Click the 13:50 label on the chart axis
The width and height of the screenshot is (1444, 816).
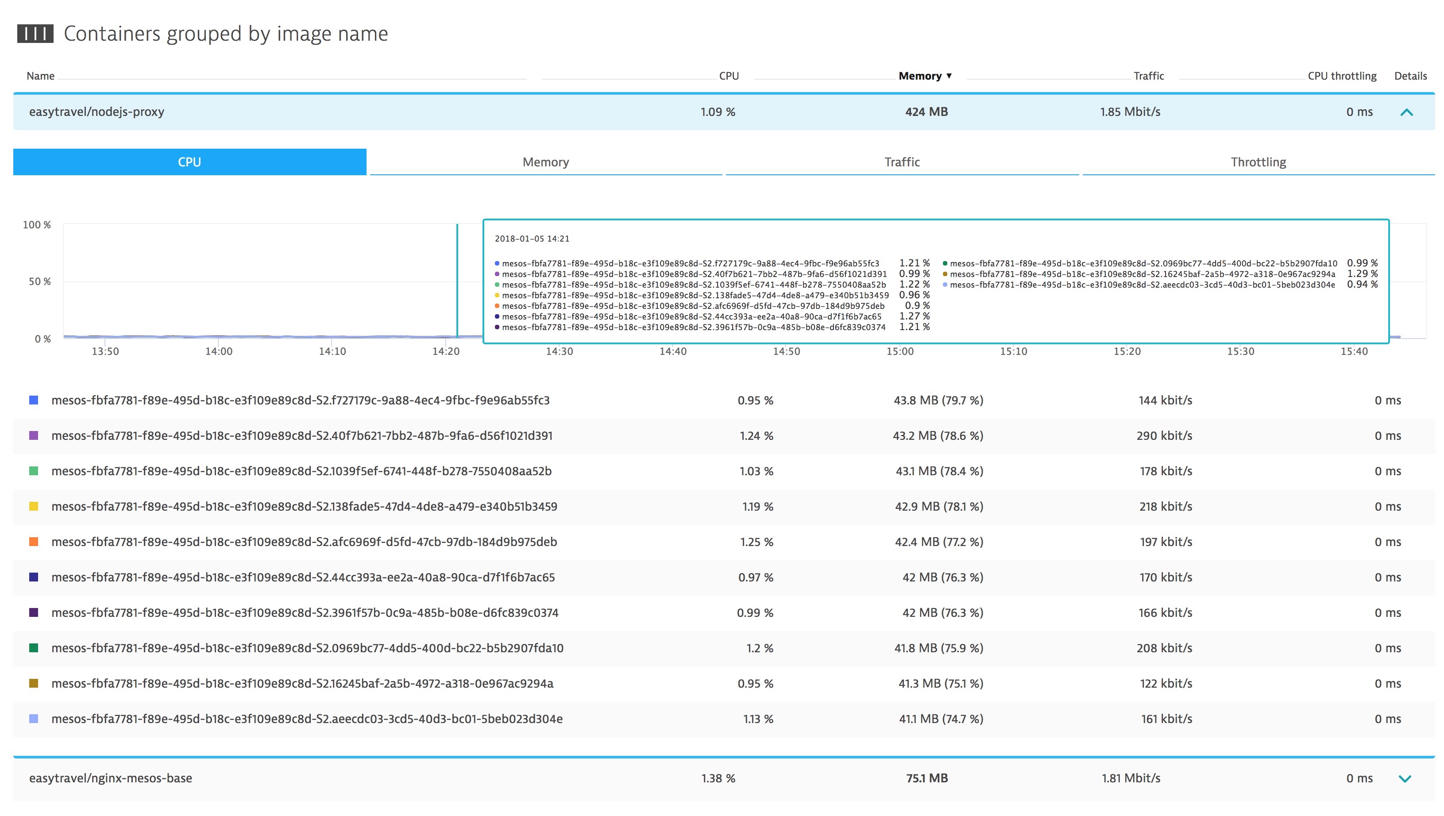click(x=105, y=351)
